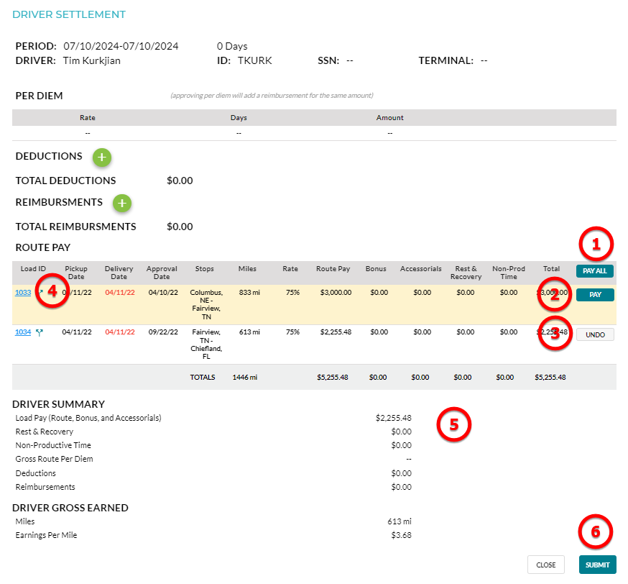
Task: Select driver name Tim Kurkjian
Action: [x=92, y=60]
